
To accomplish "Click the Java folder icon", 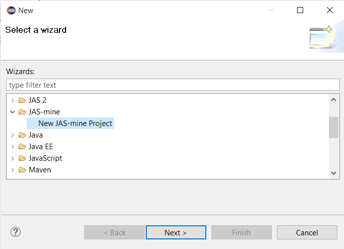I will click(22, 135).
